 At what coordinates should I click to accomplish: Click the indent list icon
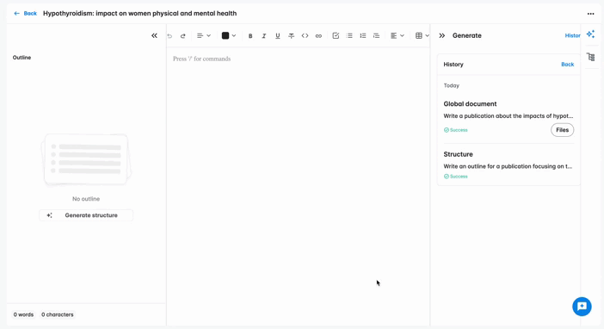[x=376, y=36]
